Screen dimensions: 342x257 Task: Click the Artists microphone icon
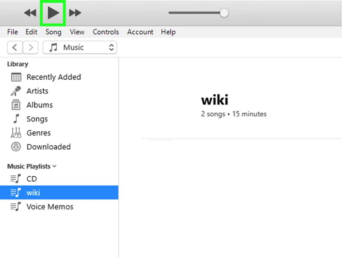[x=16, y=91]
